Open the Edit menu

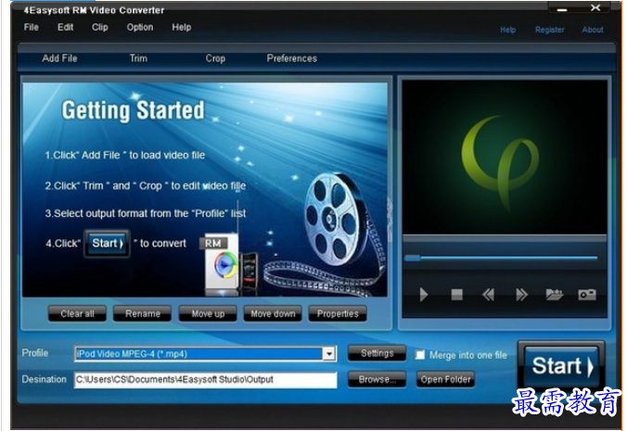pyautogui.click(x=65, y=27)
